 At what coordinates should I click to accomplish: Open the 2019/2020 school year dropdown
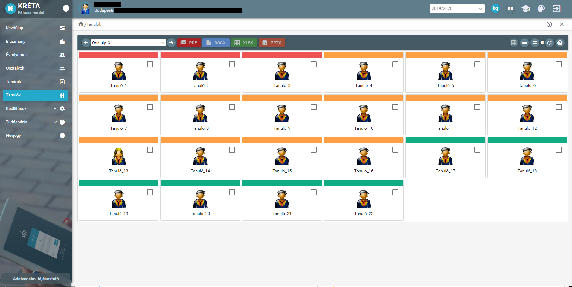[457, 8]
